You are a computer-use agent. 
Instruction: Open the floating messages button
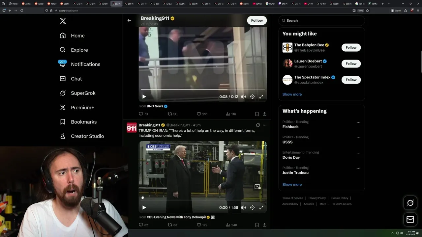click(410, 219)
